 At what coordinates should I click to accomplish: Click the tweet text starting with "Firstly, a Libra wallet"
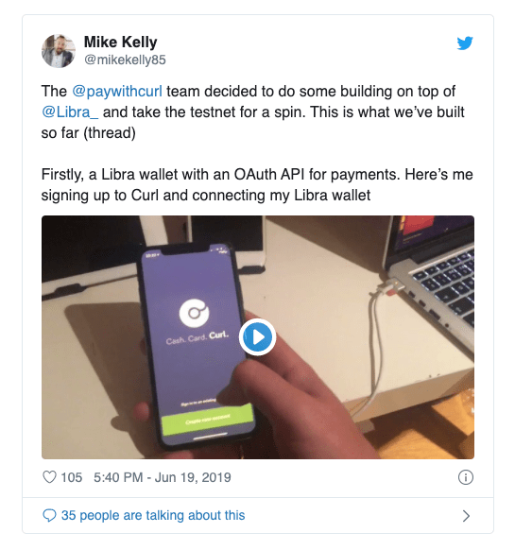click(x=257, y=185)
